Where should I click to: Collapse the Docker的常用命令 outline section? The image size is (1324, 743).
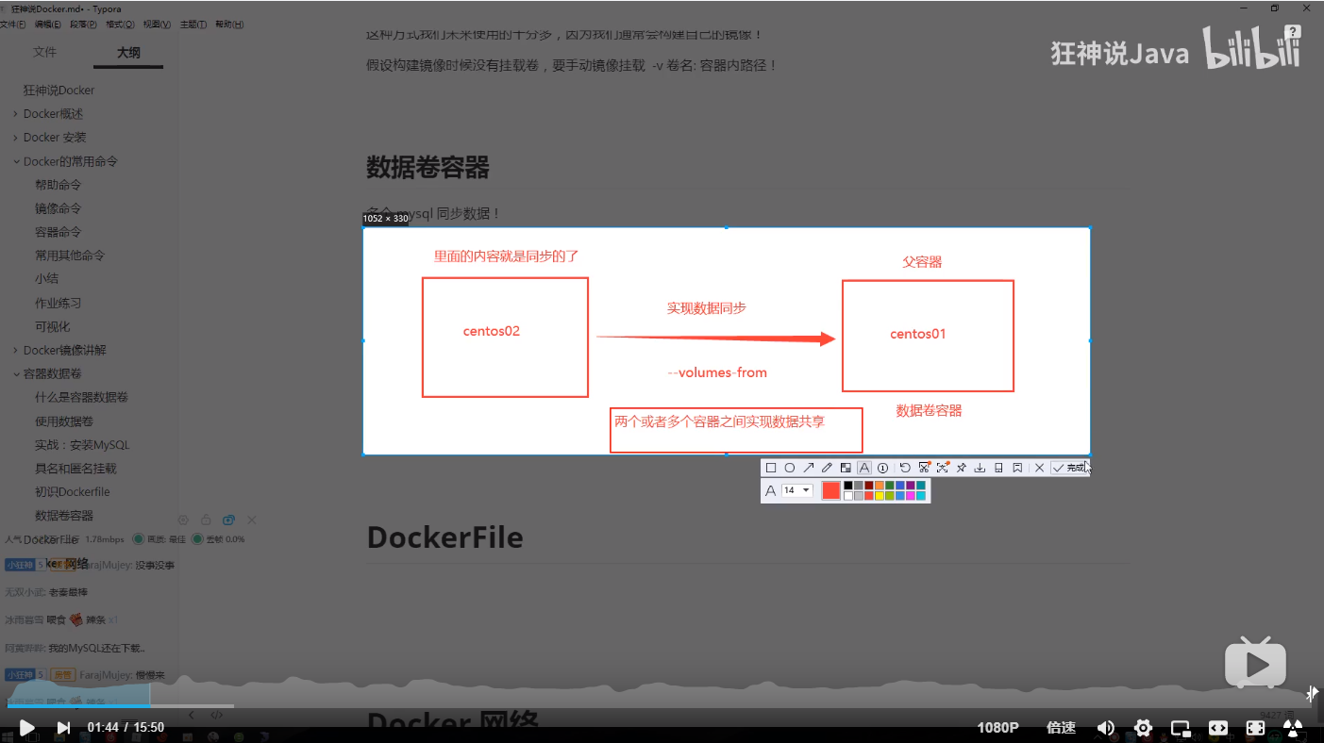[x=16, y=161]
